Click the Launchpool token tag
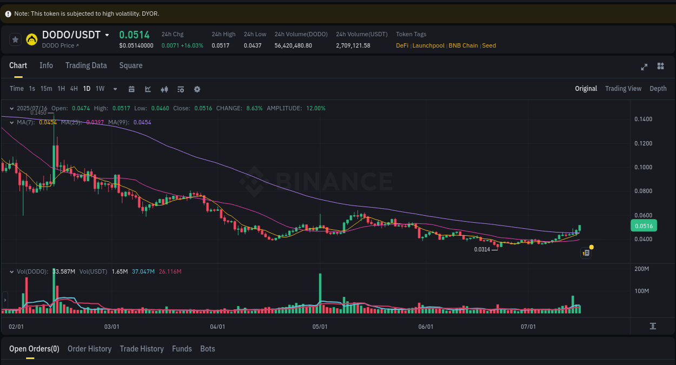Screen dimensions: 676x365 tap(428, 45)
